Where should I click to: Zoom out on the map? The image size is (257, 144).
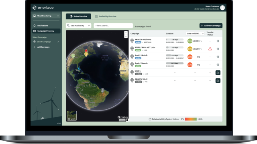[126, 36]
